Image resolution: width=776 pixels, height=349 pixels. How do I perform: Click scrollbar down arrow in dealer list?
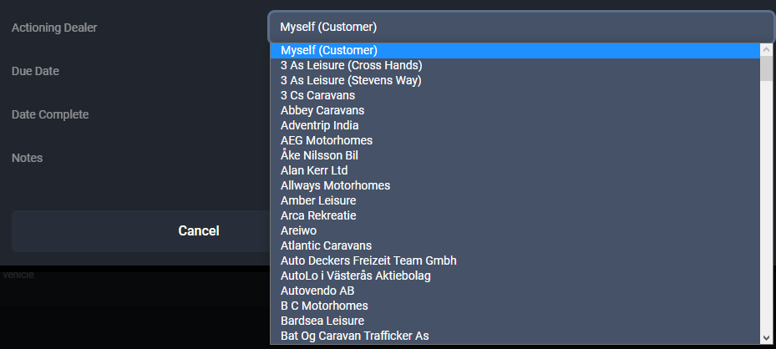[767, 336]
